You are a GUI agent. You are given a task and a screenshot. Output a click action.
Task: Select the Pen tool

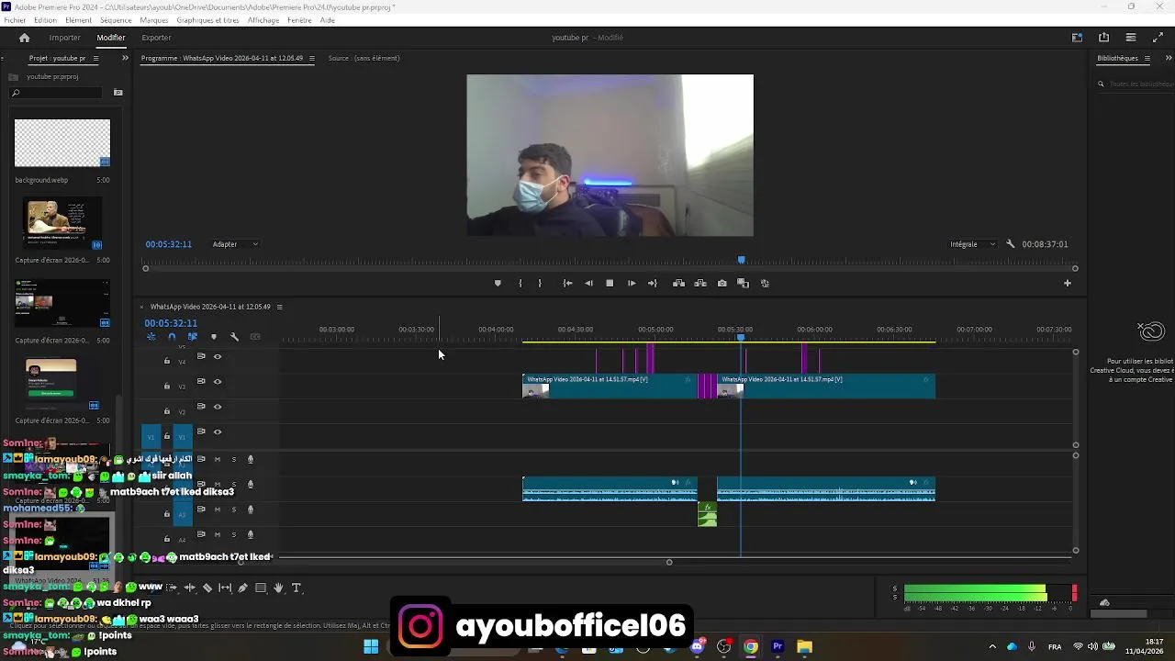tap(242, 588)
